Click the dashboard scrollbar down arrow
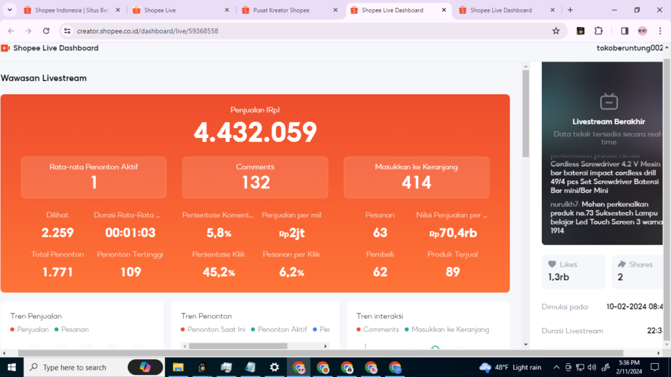671x377 pixels. [526, 344]
